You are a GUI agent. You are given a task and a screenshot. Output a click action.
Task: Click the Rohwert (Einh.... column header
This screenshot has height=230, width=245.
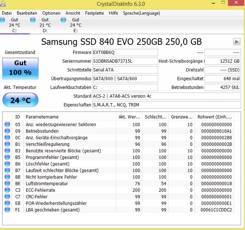pyautogui.click(x=214, y=117)
